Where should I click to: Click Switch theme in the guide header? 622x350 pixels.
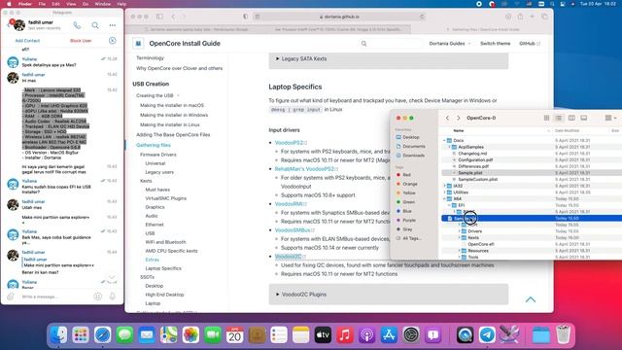(x=495, y=43)
